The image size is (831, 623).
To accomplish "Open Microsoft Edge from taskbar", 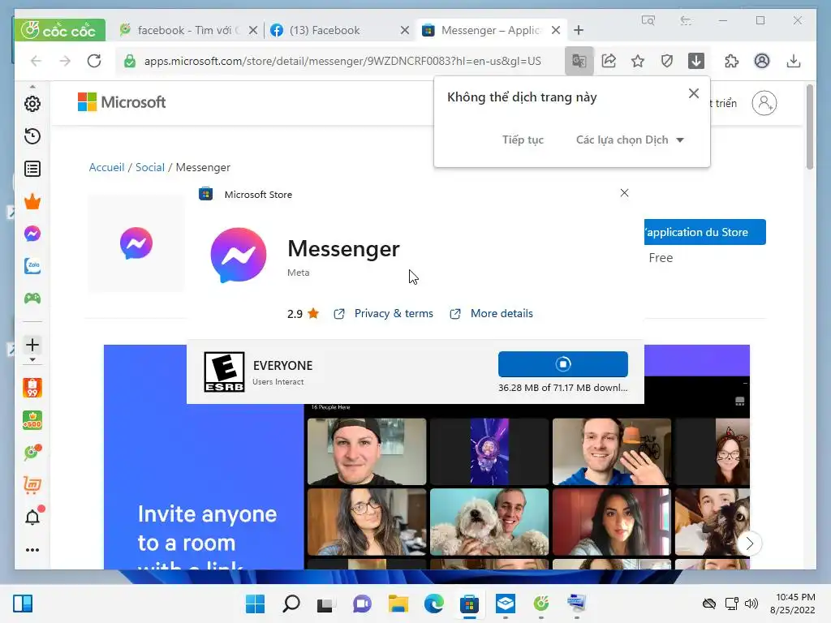I will click(433, 604).
